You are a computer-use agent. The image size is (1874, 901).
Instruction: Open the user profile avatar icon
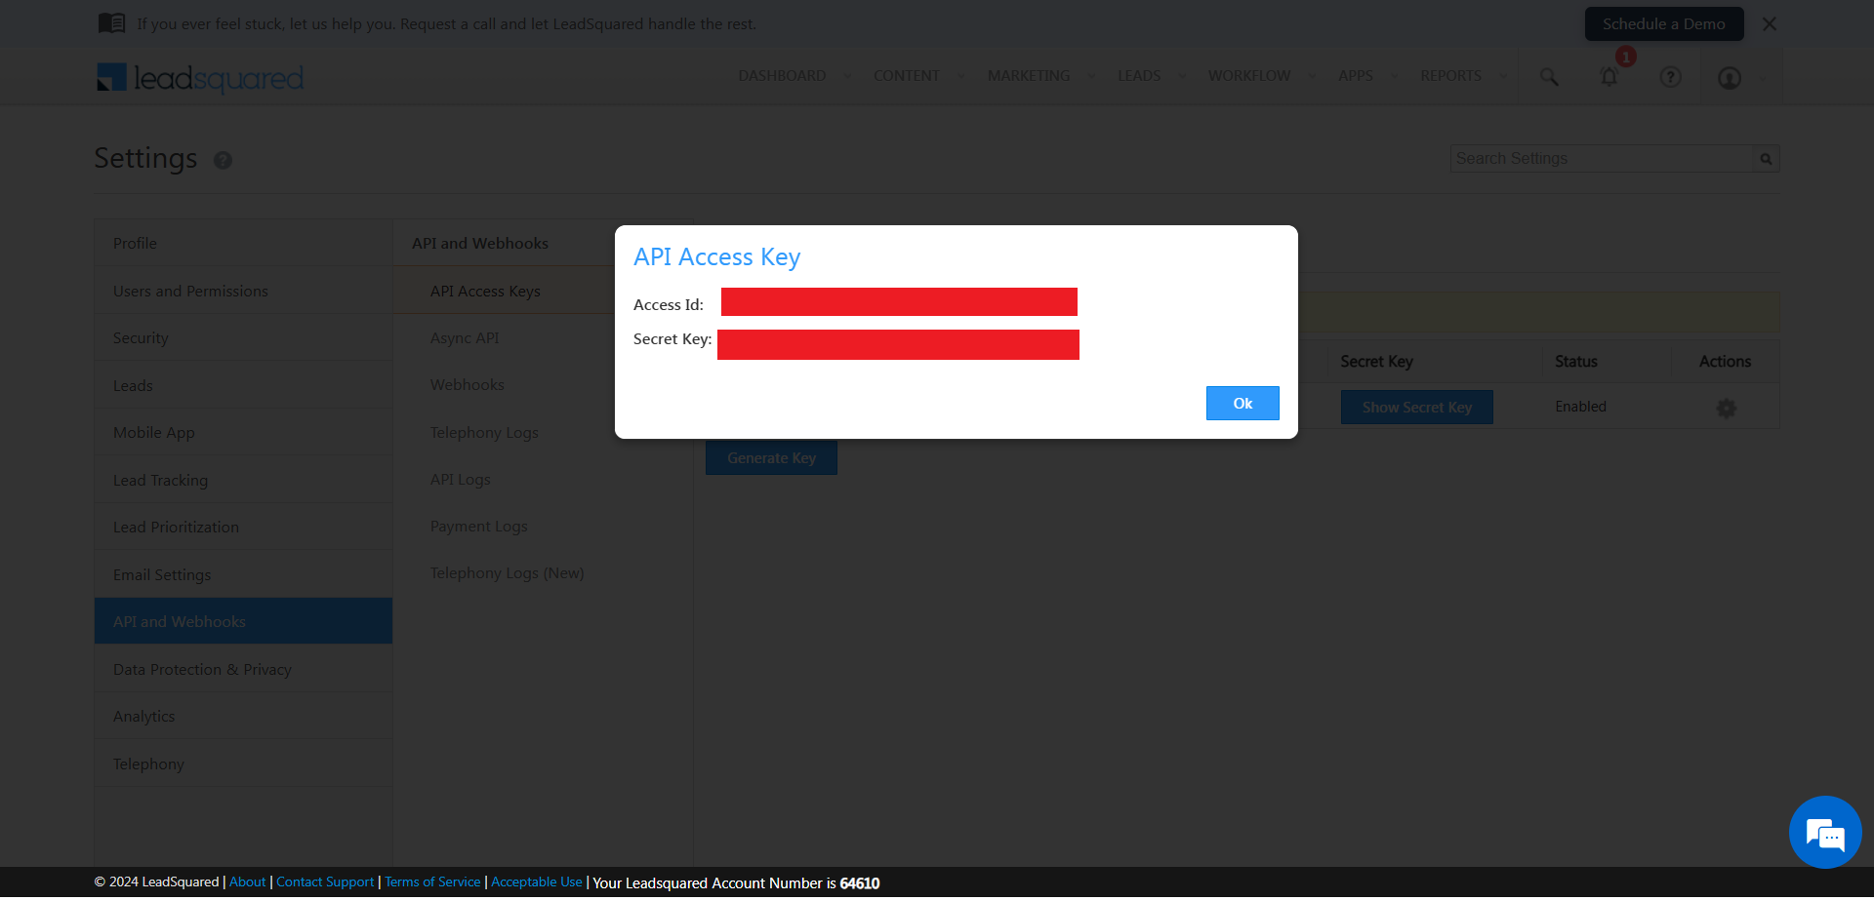[1730, 78]
